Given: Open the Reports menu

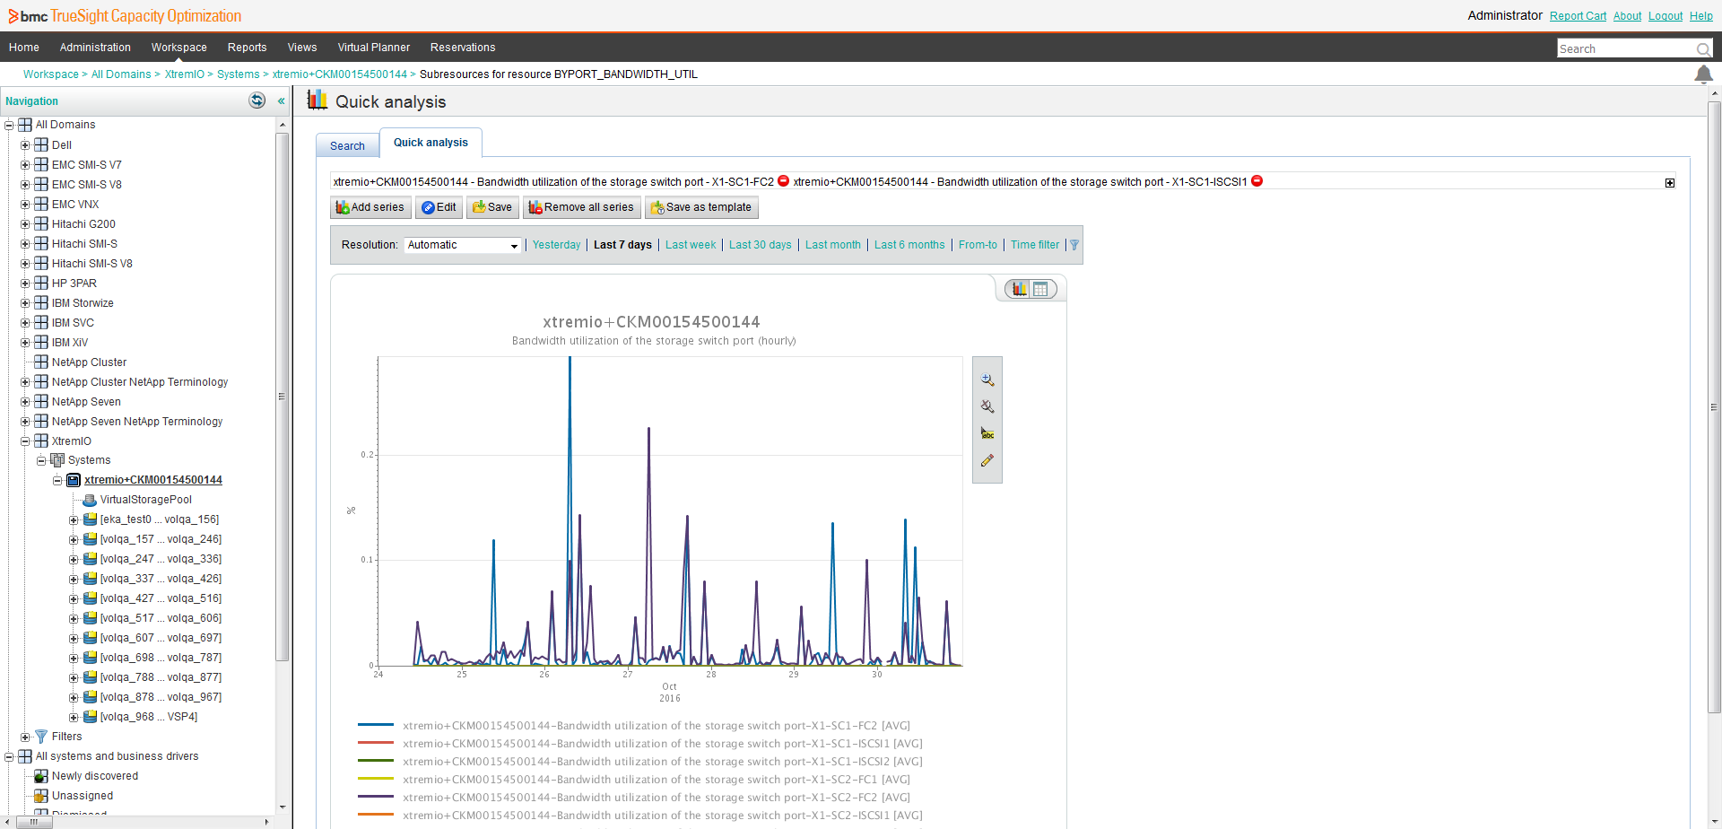Looking at the screenshot, I should tap(247, 48).
